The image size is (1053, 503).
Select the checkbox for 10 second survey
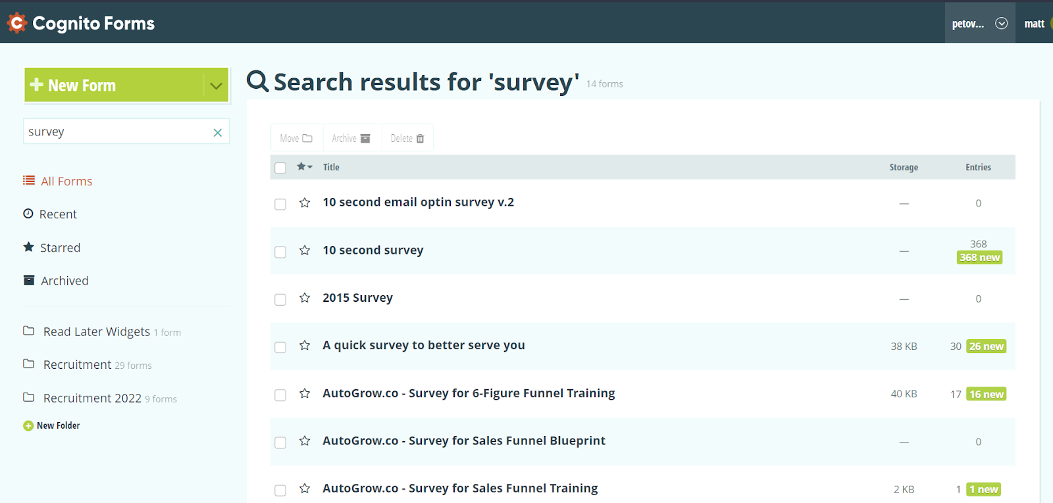click(x=280, y=251)
